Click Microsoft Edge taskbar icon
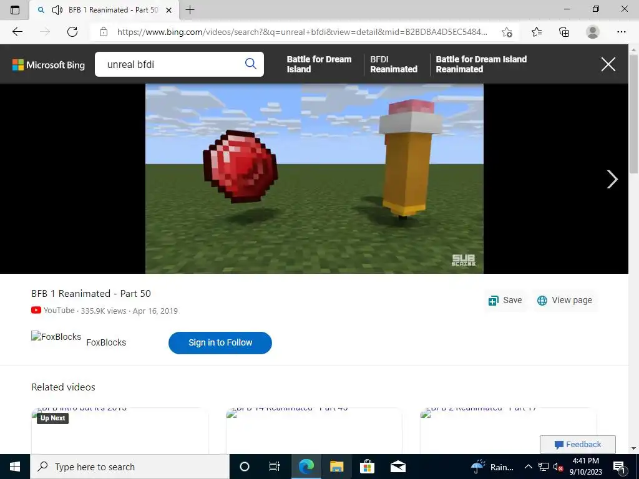This screenshot has height=479, width=639. click(x=306, y=467)
